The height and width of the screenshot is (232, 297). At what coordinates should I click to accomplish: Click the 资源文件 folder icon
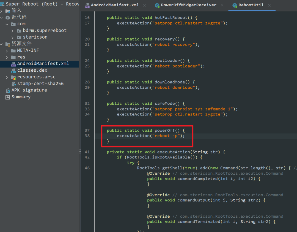coord(8,44)
